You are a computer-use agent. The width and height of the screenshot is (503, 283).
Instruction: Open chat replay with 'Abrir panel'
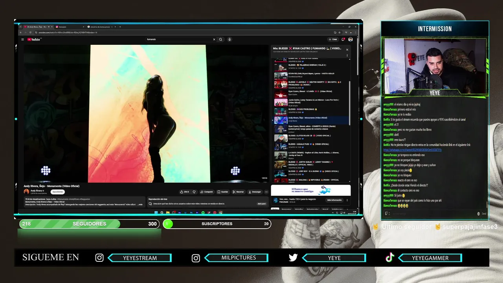coord(262,204)
